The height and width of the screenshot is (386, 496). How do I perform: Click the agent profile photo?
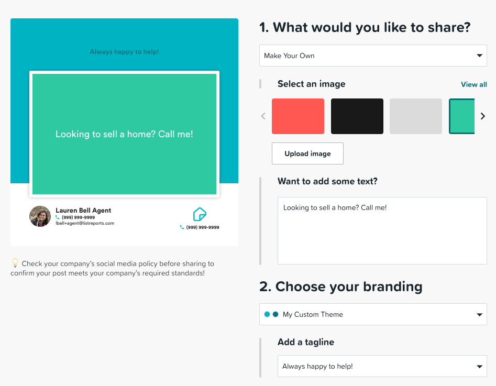(x=40, y=216)
